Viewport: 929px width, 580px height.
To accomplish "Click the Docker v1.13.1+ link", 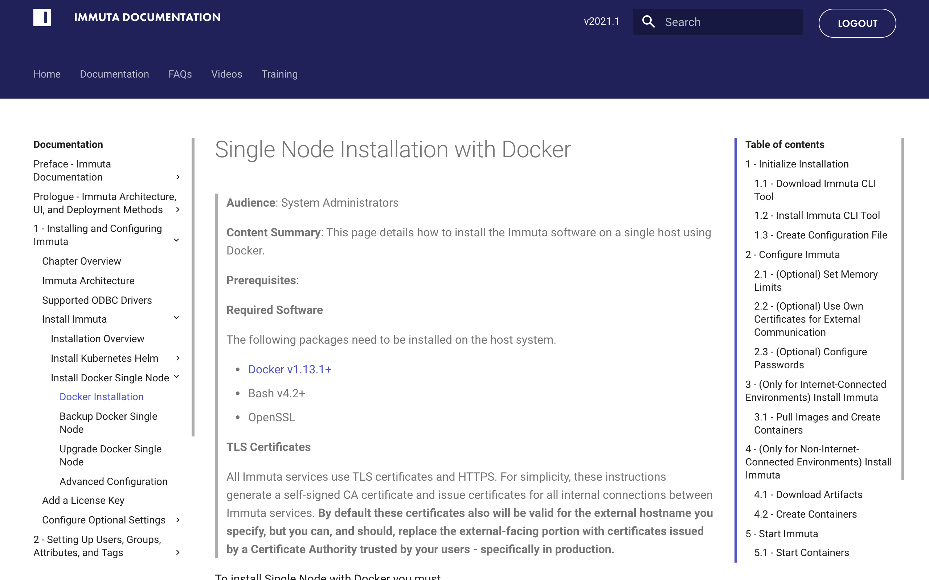I will (290, 369).
